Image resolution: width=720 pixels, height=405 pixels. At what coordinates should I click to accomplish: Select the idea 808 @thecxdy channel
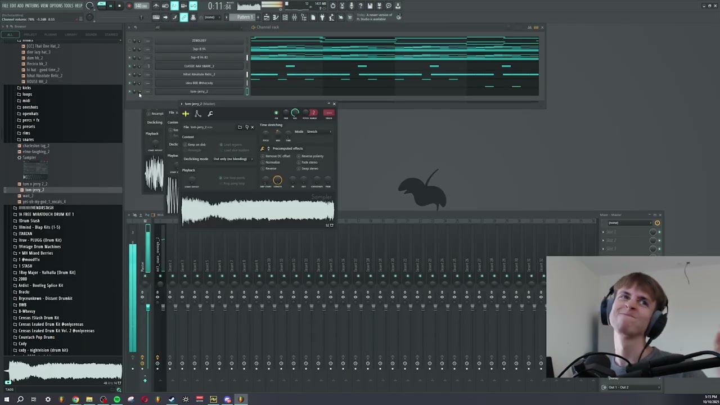(x=199, y=83)
